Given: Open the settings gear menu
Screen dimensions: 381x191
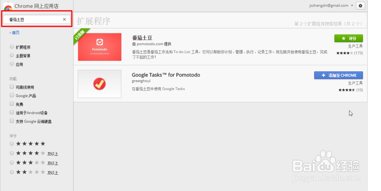Looking at the screenshot, I should click(360, 6).
